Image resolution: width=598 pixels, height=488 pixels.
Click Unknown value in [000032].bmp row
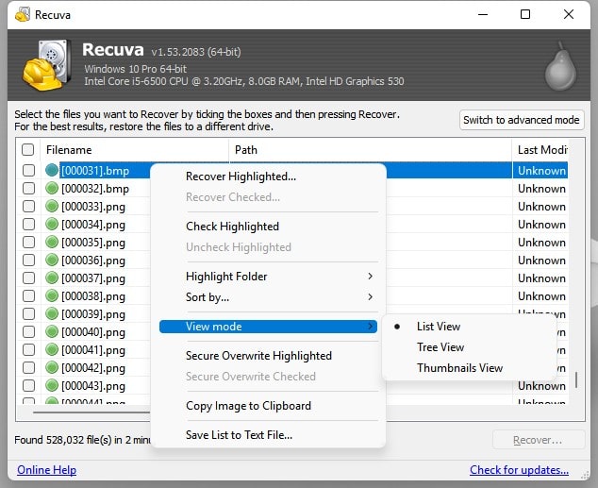click(x=541, y=189)
